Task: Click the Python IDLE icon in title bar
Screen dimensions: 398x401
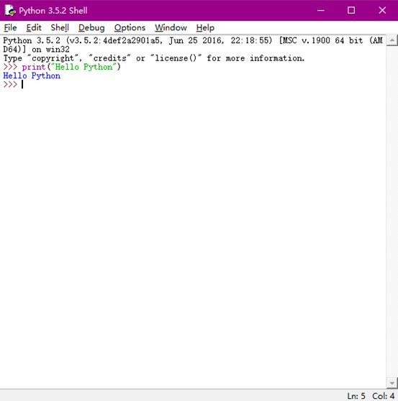Action: click(x=10, y=11)
